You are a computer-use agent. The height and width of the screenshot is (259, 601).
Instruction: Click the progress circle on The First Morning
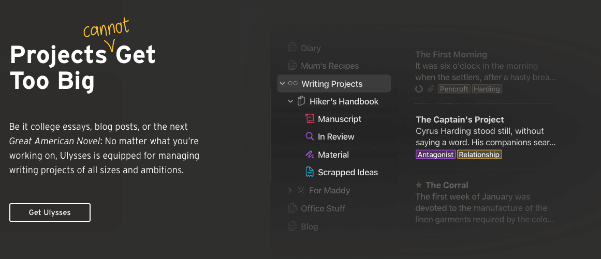[x=419, y=89]
